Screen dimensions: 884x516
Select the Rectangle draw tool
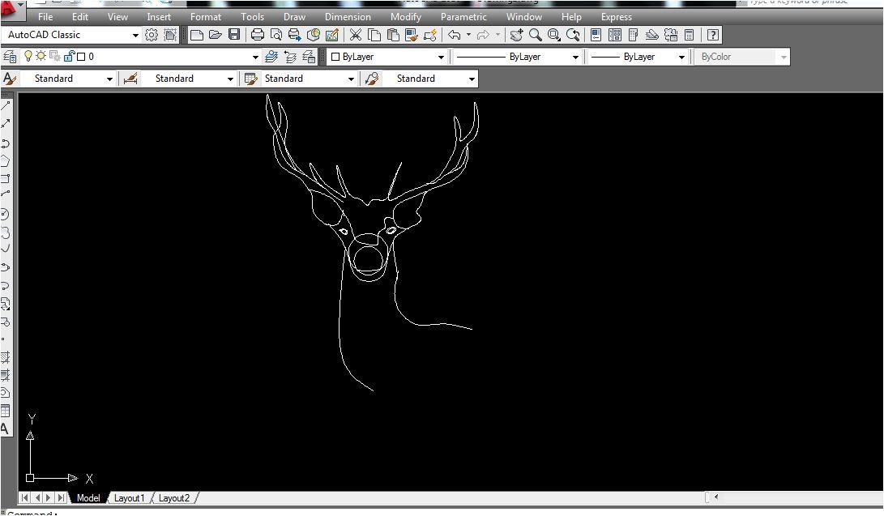point(6,179)
